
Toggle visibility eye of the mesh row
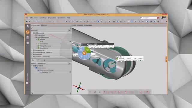pyautogui.click(x=70, y=42)
